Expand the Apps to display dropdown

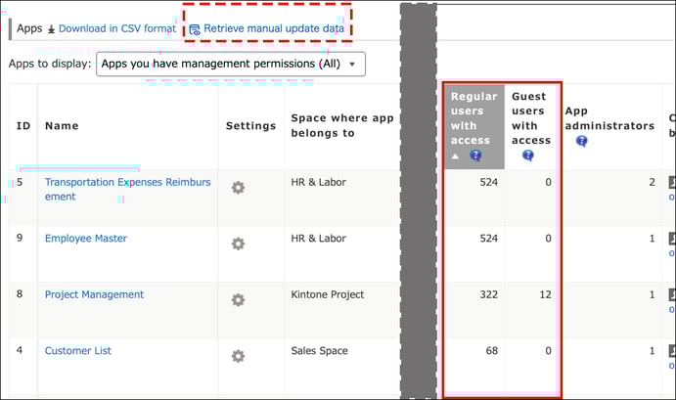coord(231,65)
